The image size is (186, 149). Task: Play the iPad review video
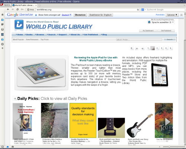41,72
